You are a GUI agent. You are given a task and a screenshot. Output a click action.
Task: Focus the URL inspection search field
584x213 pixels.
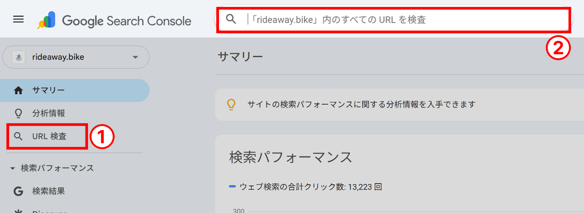click(365, 20)
